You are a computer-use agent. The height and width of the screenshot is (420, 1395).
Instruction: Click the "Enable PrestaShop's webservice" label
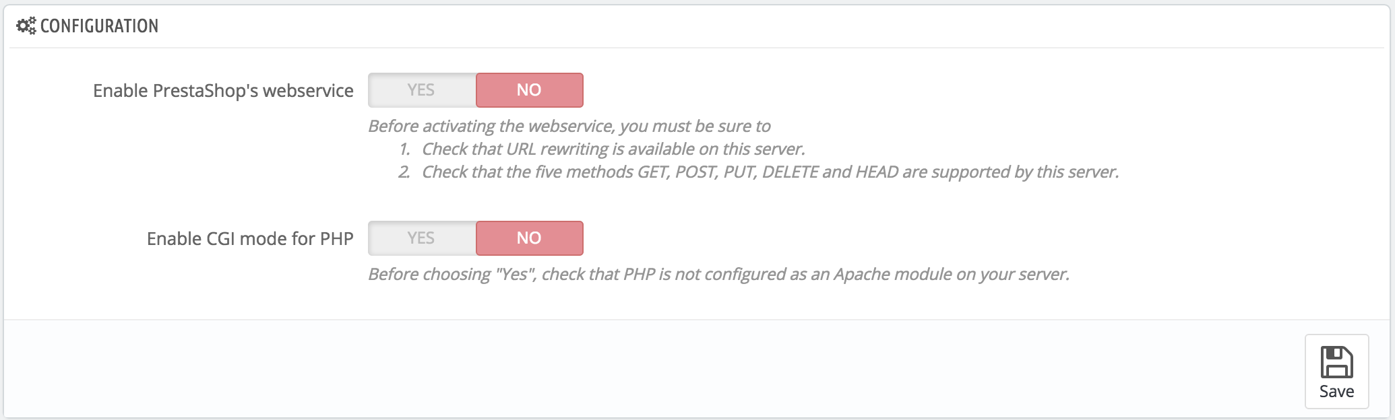tap(223, 91)
